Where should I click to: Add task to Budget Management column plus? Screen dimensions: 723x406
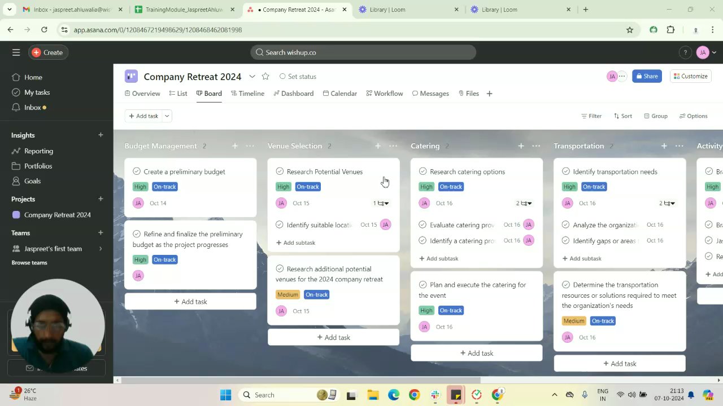[235, 146]
